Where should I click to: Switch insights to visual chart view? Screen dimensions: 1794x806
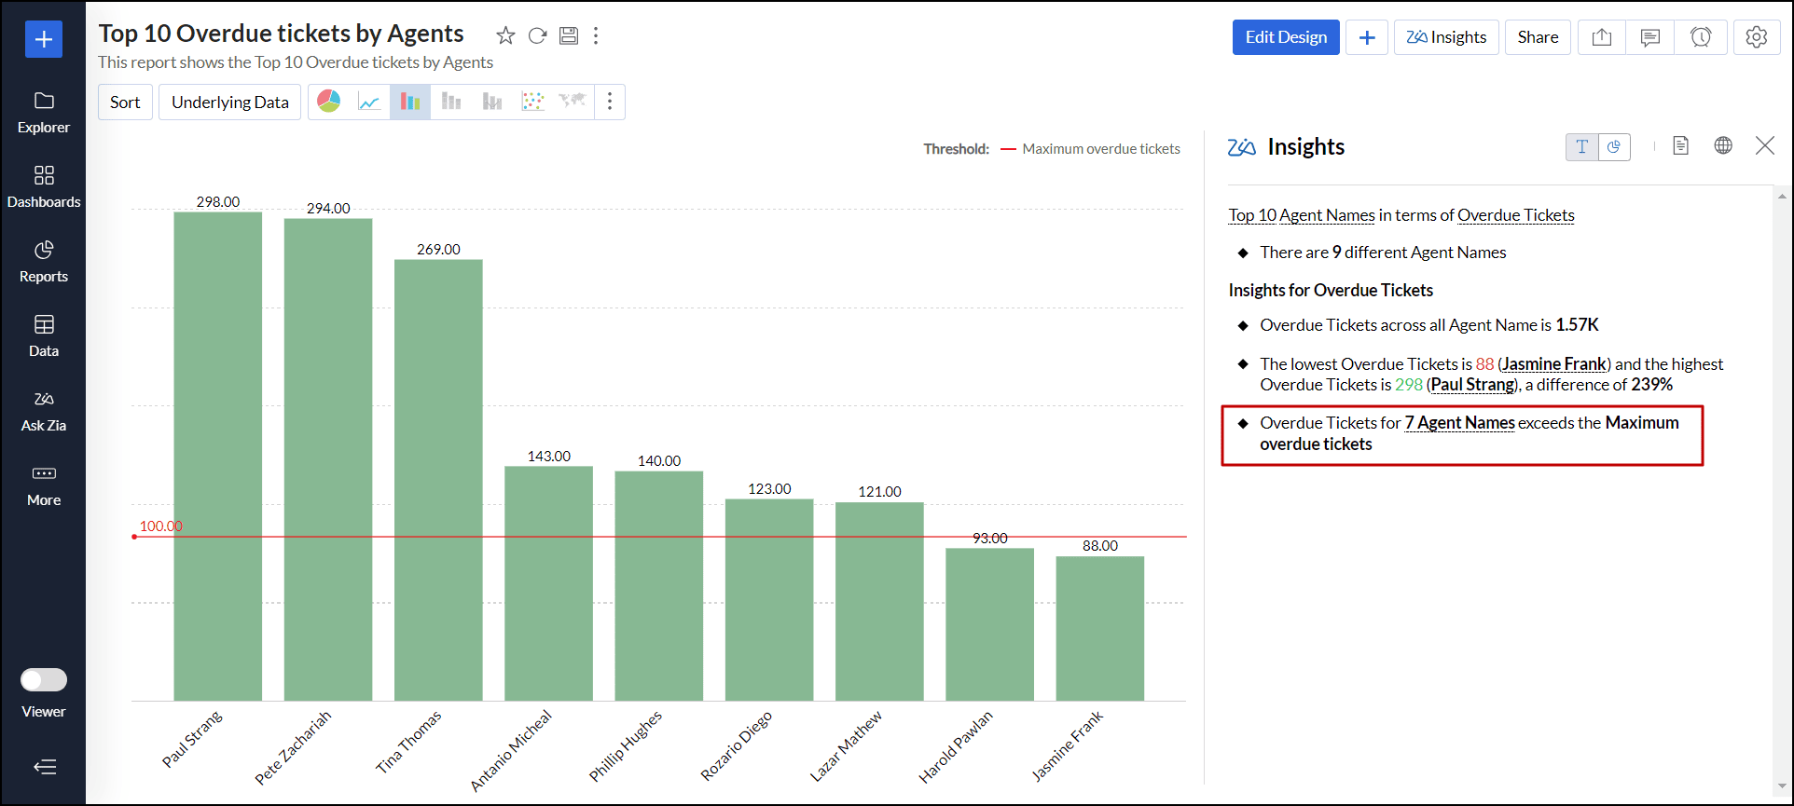pyautogui.click(x=1614, y=146)
